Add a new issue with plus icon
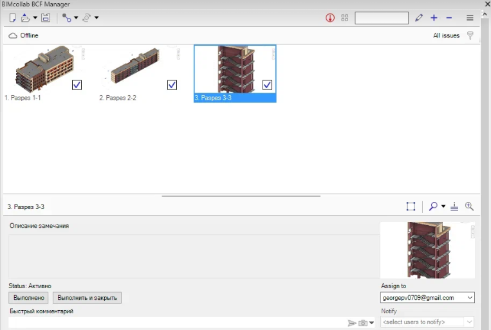Viewport: 491px width, 330px height. [x=434, y=18]
